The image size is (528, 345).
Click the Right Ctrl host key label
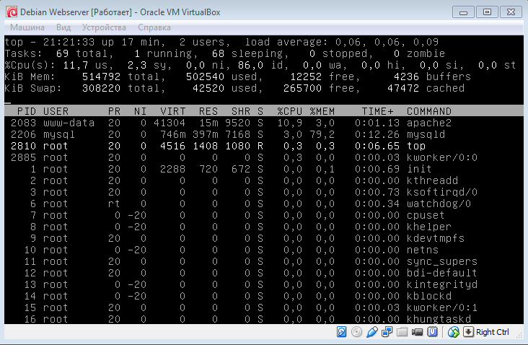(x=493, y=332)
